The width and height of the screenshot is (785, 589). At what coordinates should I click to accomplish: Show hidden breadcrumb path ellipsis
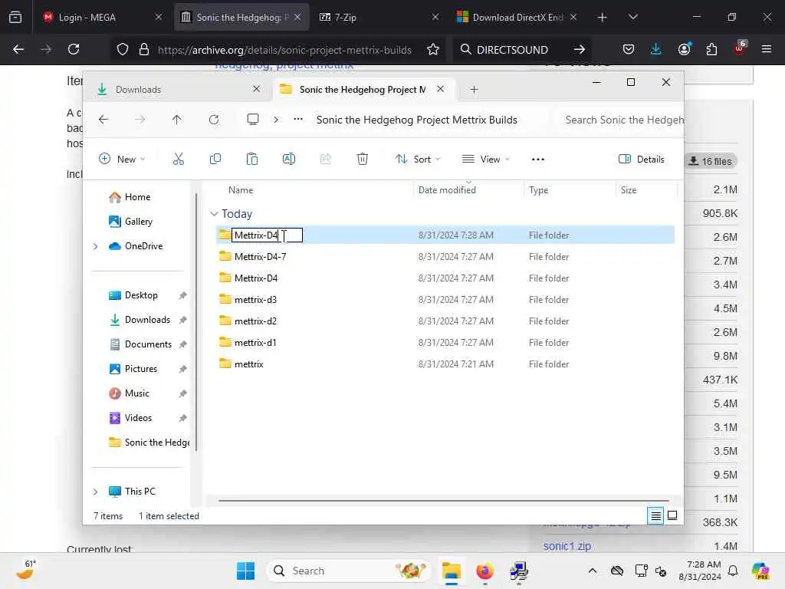[298, 120]
